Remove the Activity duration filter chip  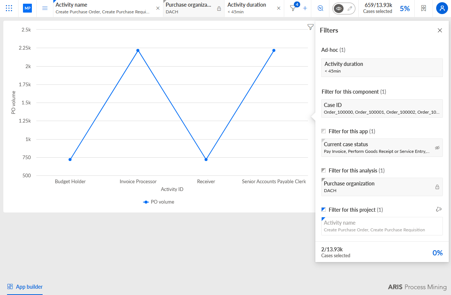279,8
